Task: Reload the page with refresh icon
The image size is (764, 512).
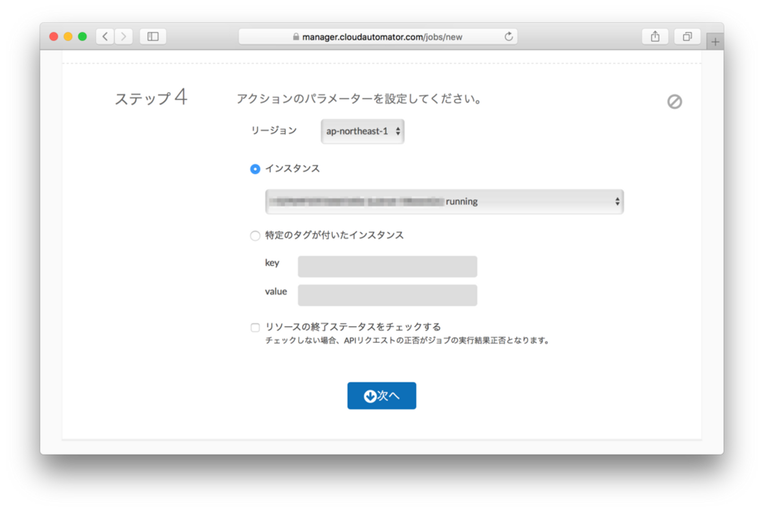Action: pos(508,37)
